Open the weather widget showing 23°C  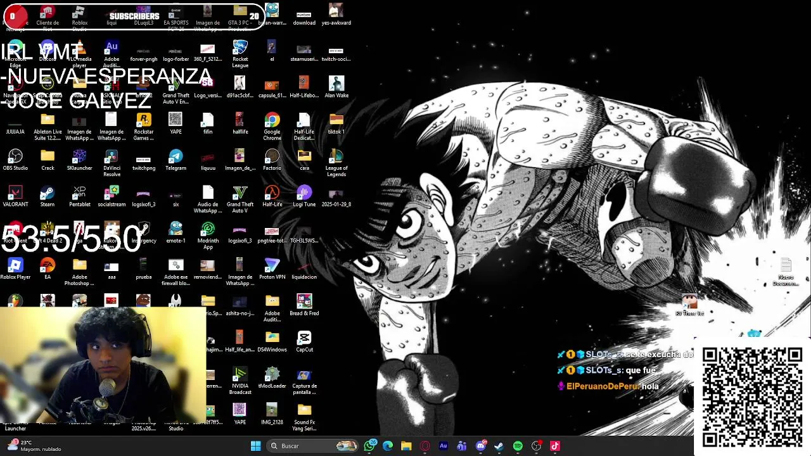pos(34,446)
